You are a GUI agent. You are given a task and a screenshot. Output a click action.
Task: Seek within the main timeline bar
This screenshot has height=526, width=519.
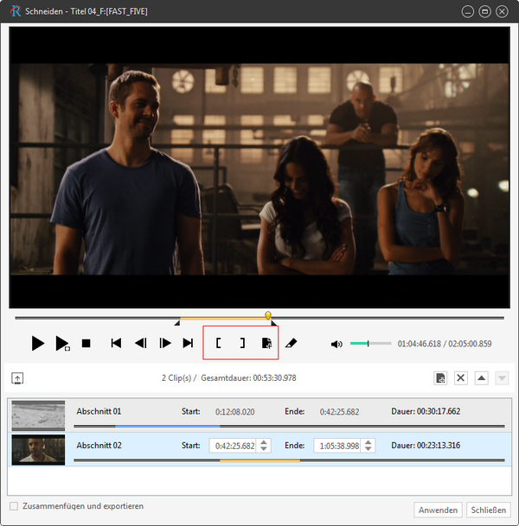pos(259,318)
